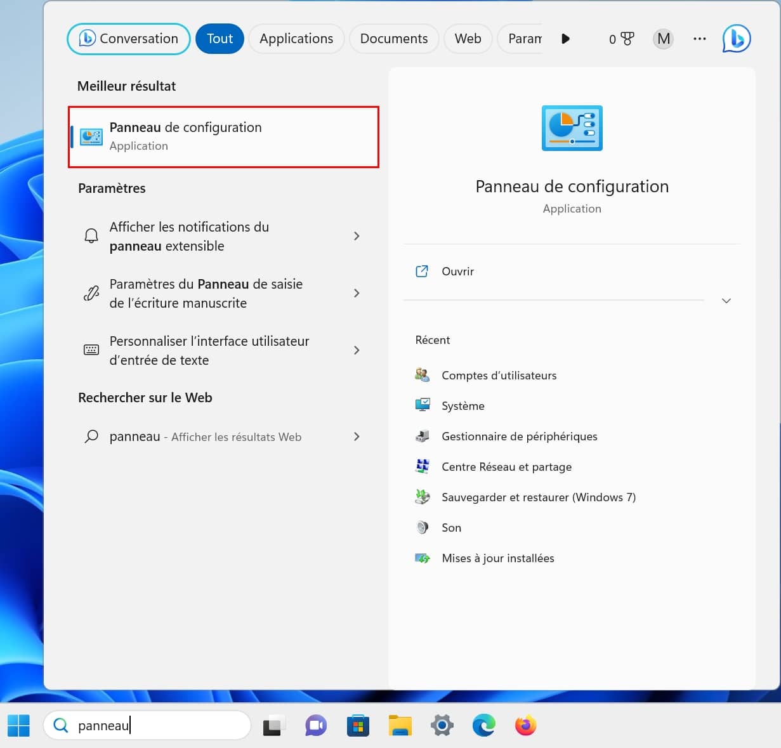Open Settings gear icon in taskbar
The height and width of the screenshot is (748, 781).
coord(442,725)
